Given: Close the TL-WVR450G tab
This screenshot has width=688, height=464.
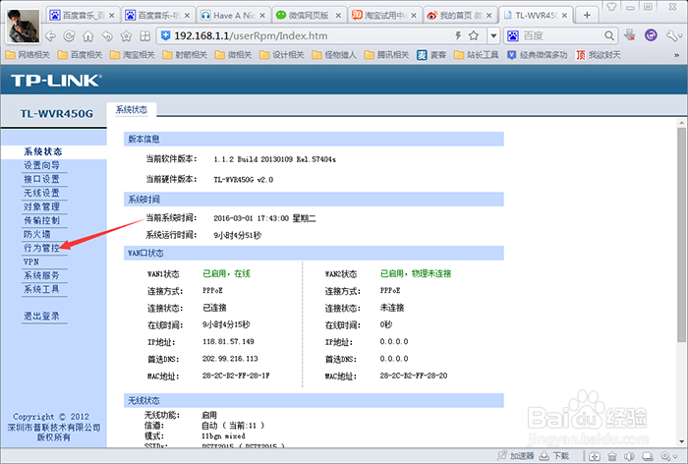Looking at the screenshot, I should pyautogui.click(x=564, y=16).
